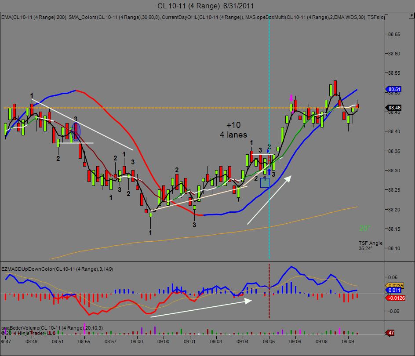Click the 09:09 time axis label
415x356 pixels.
click(348, 341)
